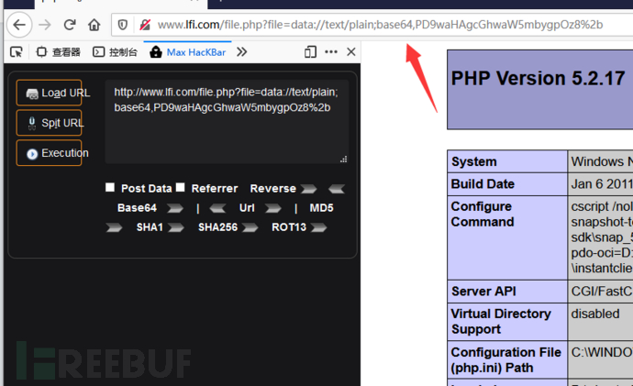Click the Url encode right arrow
Viewport: 633px width, 386px height.
click(x=272, y=208)
